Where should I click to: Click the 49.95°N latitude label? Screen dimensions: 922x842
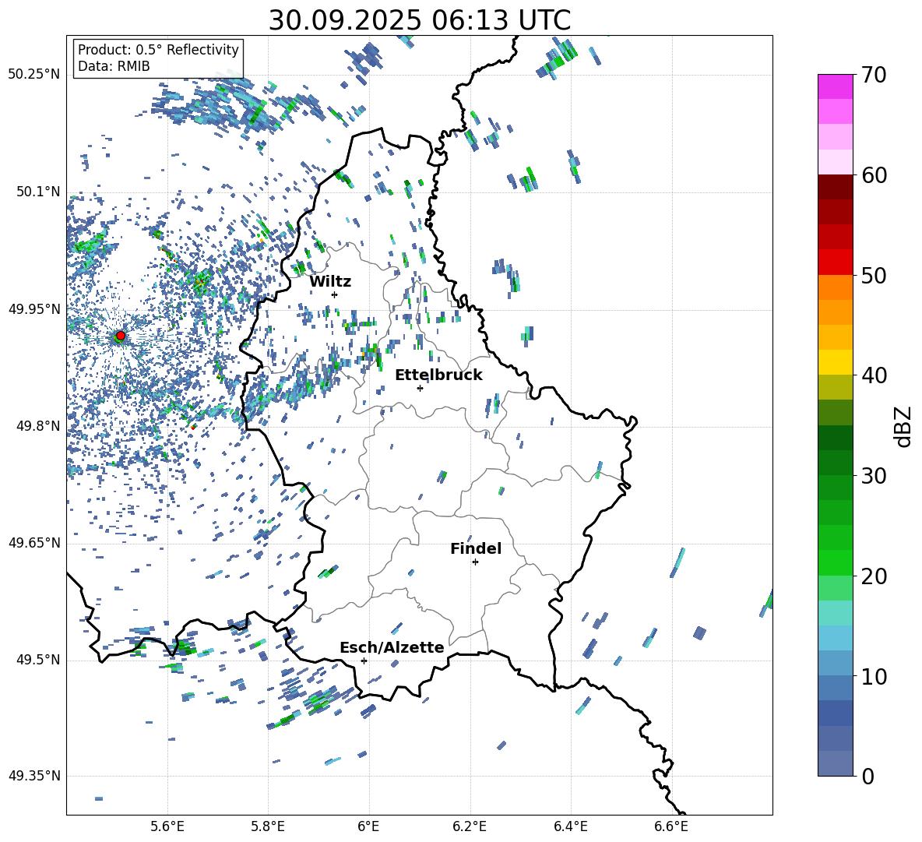pyautogui.click(x=34, y=309)
